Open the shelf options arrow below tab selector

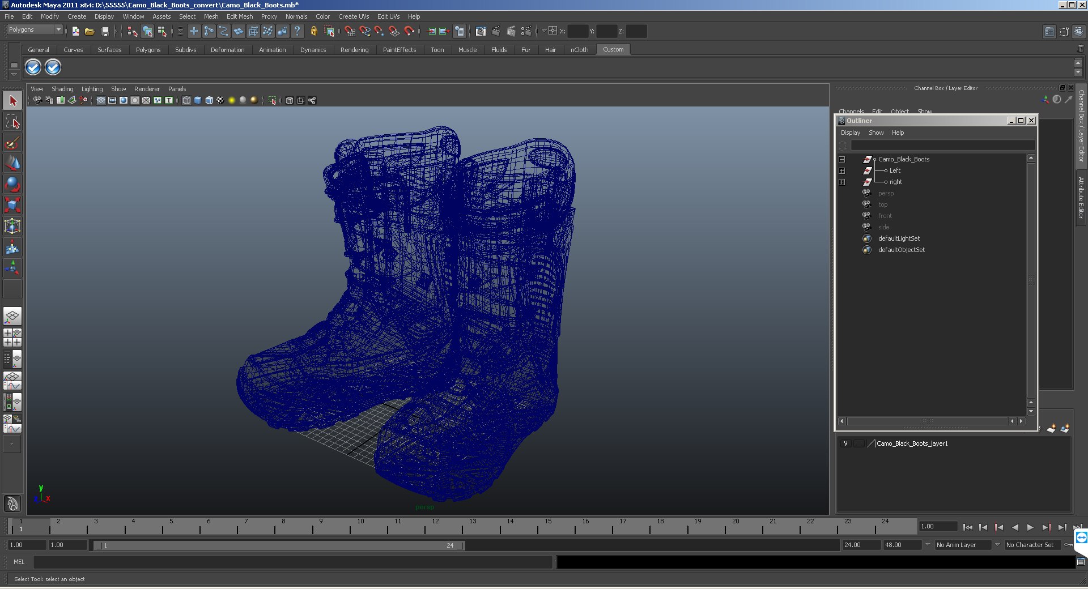[14, 75]
